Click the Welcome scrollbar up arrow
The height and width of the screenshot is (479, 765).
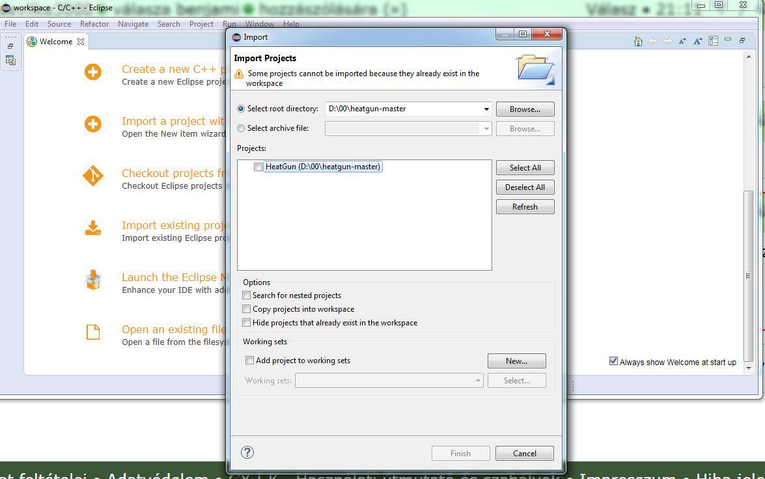[749, 57]
